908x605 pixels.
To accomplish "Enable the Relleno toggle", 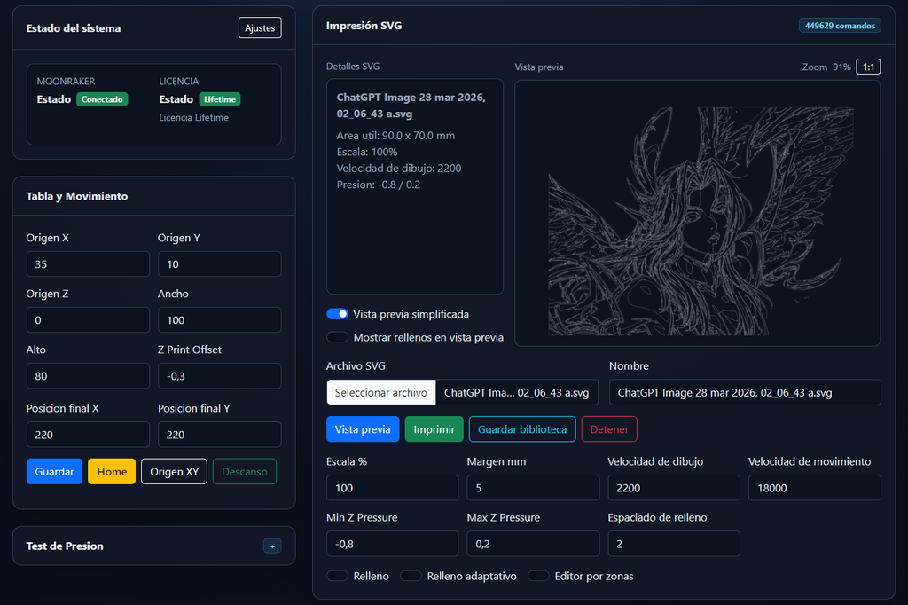I will tap(337, 576).
